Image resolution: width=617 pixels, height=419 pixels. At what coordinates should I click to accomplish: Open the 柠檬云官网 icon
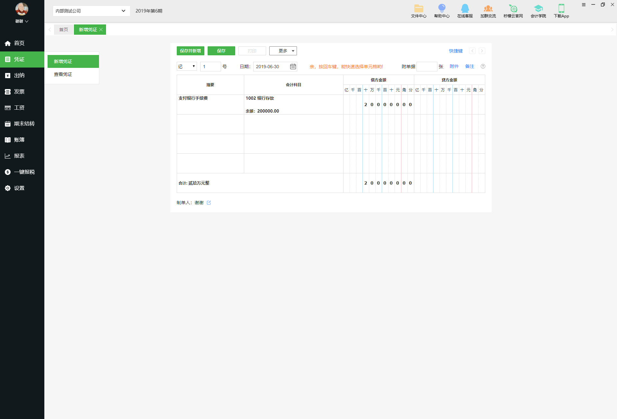point(513,9)
